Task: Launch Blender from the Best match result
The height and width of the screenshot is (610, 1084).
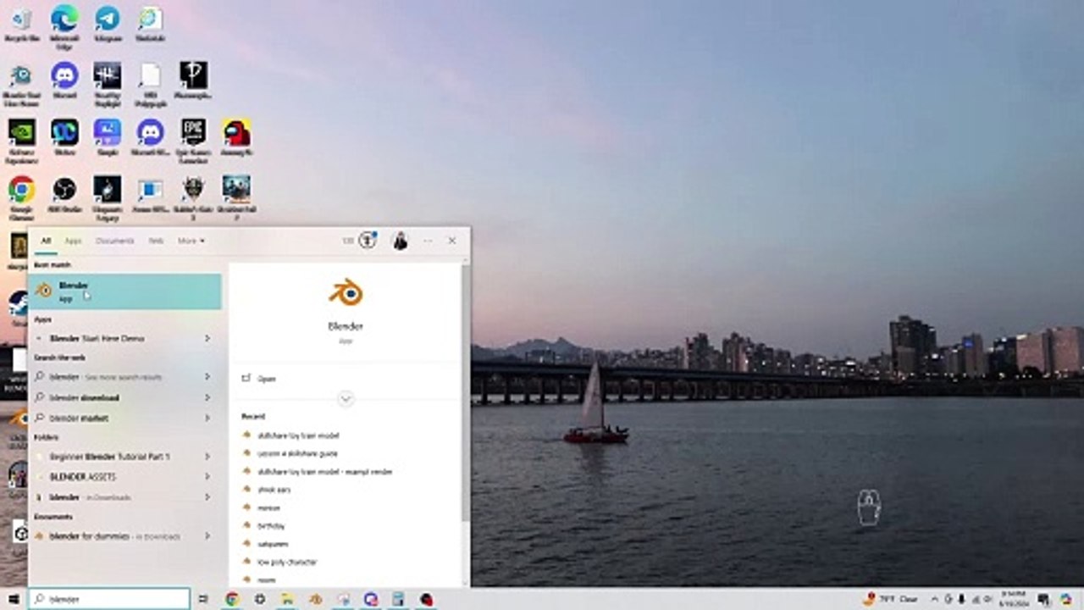Action: 124,291
